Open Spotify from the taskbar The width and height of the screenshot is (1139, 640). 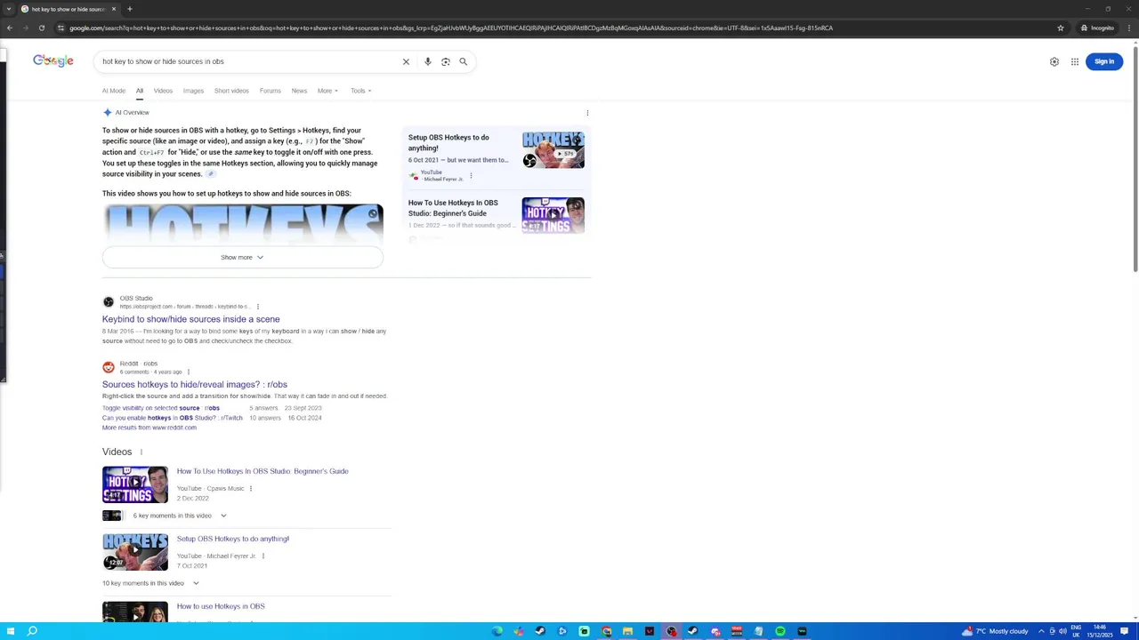click(x=780, y=631)
